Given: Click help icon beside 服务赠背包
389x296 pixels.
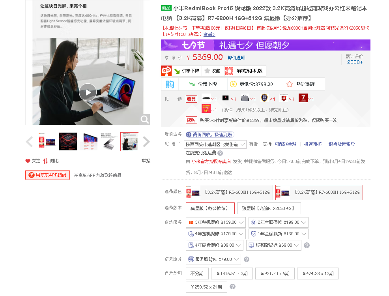Looking at the screenshot, I should pos(246,259).
